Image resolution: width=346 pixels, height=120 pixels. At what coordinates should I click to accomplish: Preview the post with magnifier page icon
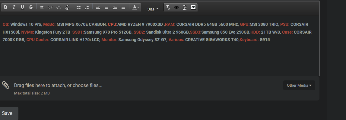point(185,7)
